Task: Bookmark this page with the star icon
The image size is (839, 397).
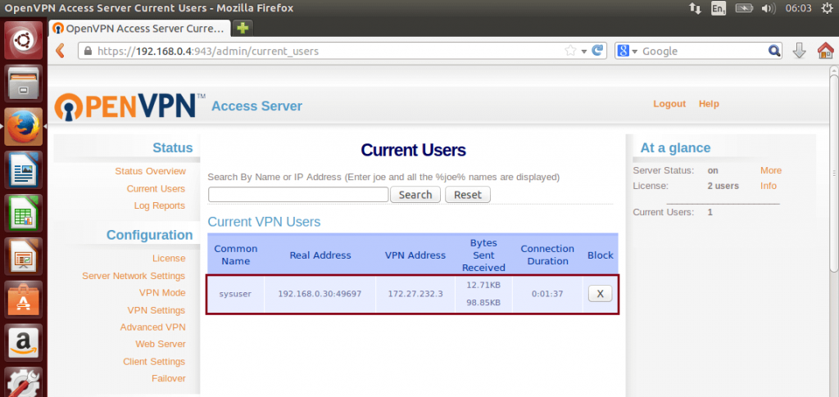Action: 570,51
